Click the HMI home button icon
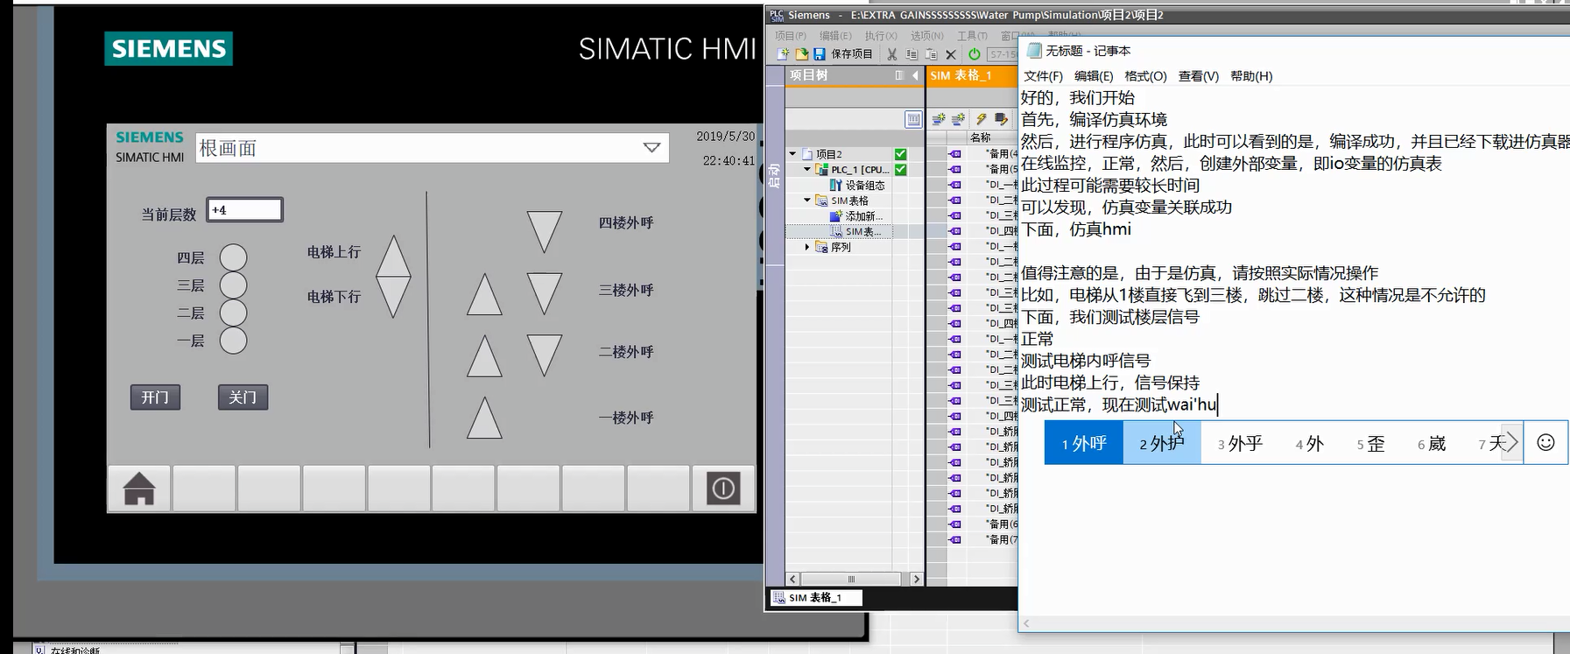The height and width of the screenshot is (654, 1570). [x=139, y=489]
